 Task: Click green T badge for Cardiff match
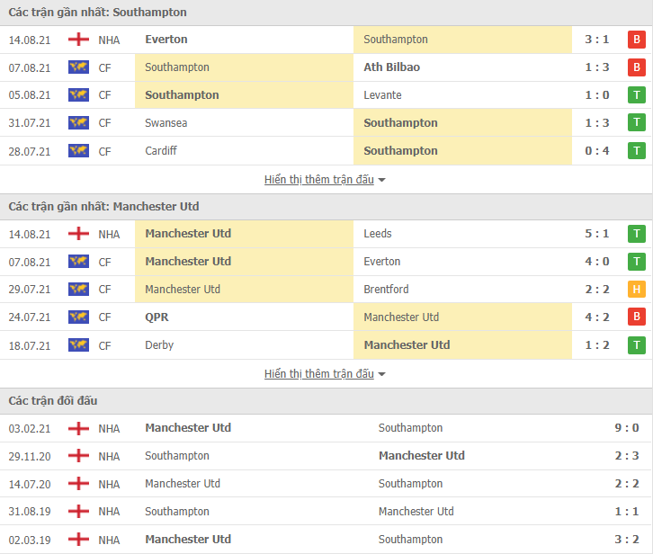tap(637, 151)
